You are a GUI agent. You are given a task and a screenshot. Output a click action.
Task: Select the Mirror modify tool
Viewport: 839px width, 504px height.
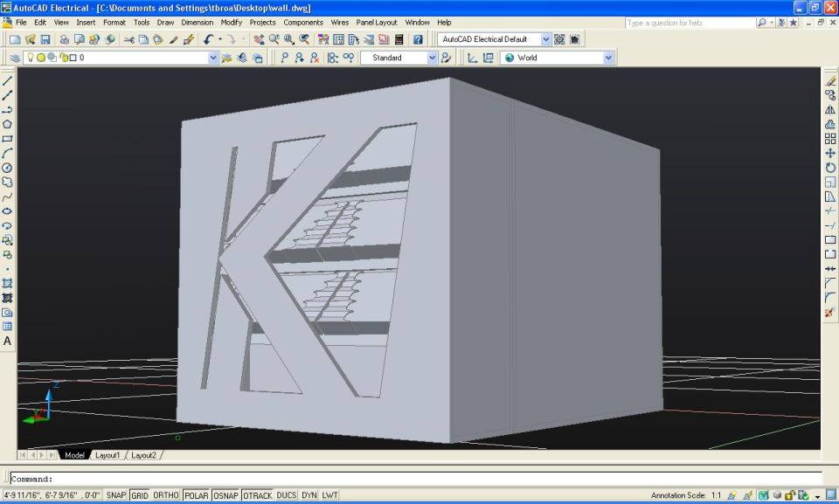pos(830,110)
